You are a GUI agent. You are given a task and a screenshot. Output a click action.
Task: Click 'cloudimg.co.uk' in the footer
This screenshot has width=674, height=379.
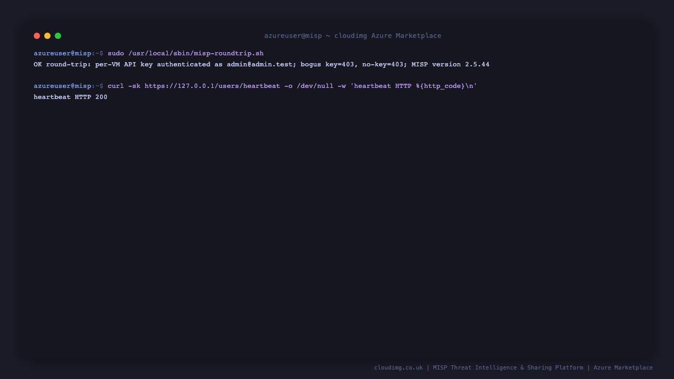coord(399,368)
